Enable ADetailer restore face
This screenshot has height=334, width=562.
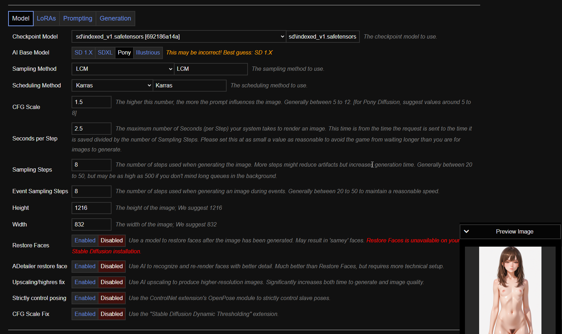[85, 266]
